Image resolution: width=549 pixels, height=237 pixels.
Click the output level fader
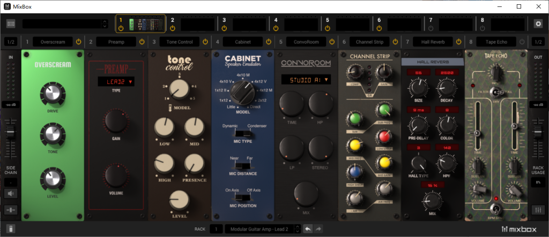tap(538, 133)
